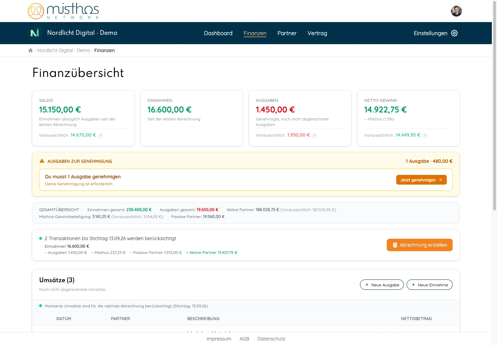Screen dimensions: 497x345
Task: Click the 'Umsätze (3)' heading
Action: [x=57, y=280]
